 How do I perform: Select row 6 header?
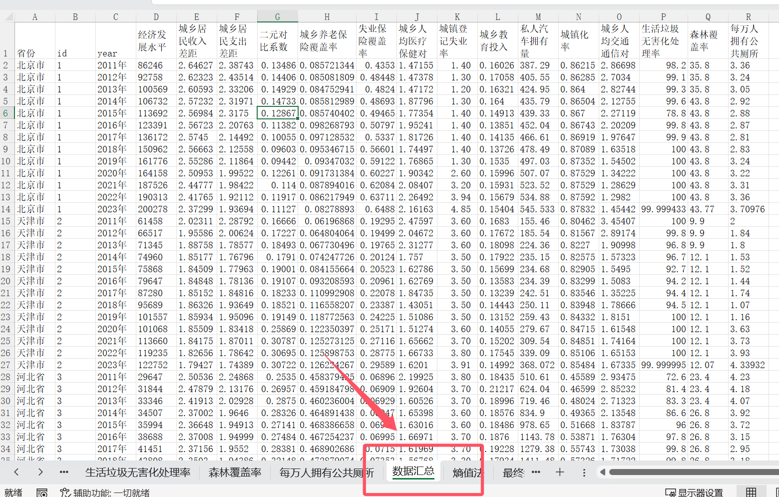tap(6, 113)
